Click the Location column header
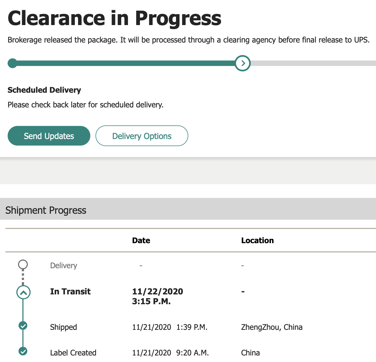The image size is (376, 362). tap(257, 240)
